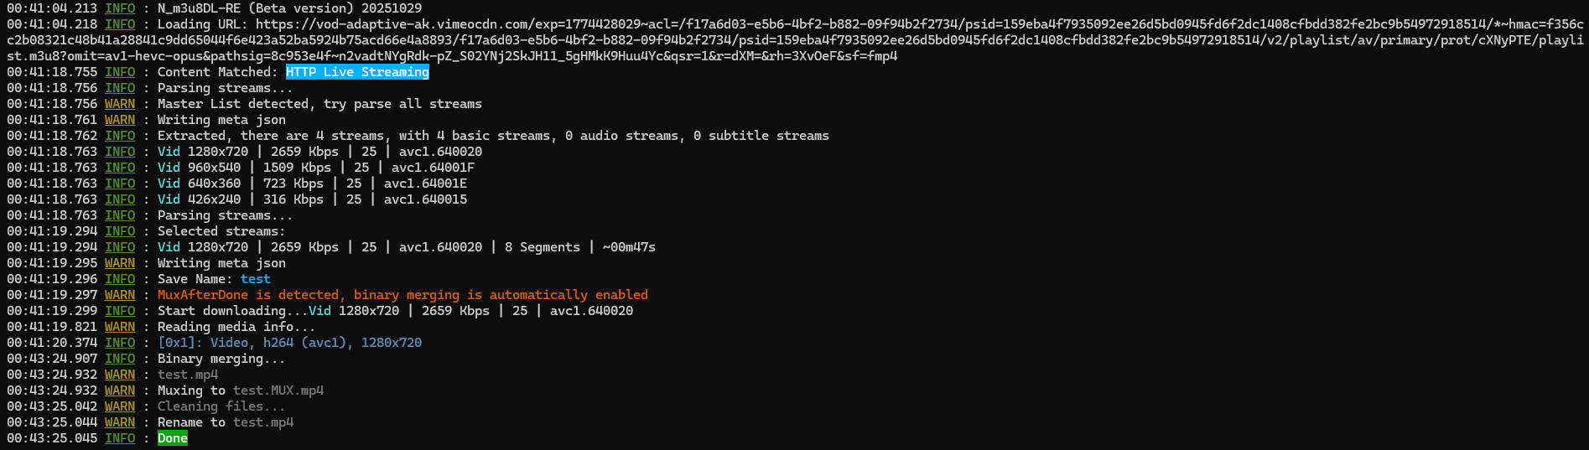Select the 426x240 video stream line
This screenshot has height=450, width=1589.
[x=312, y=199]
